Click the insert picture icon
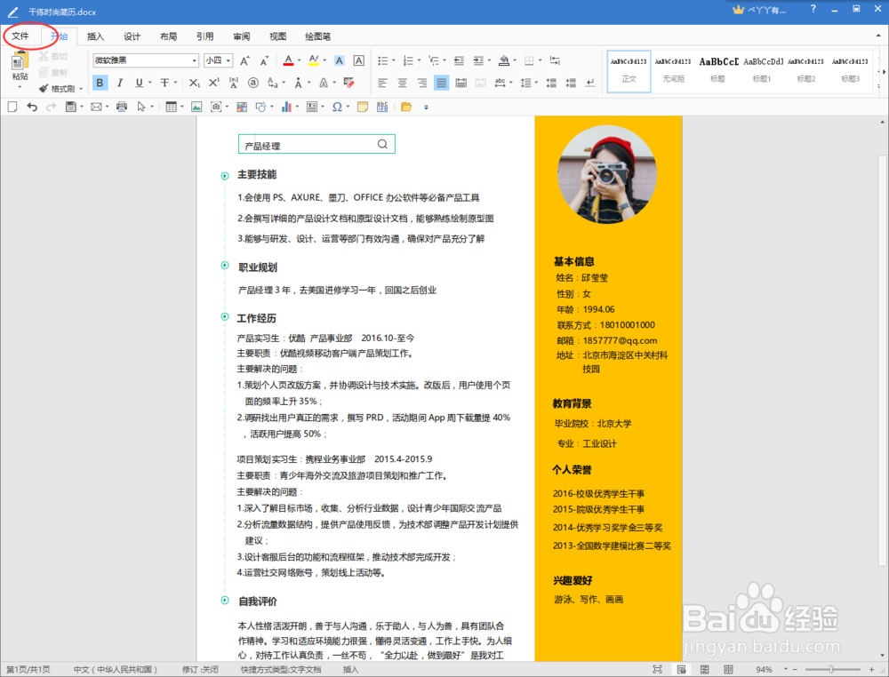889x677 pixels. click(x=196, y=107)
